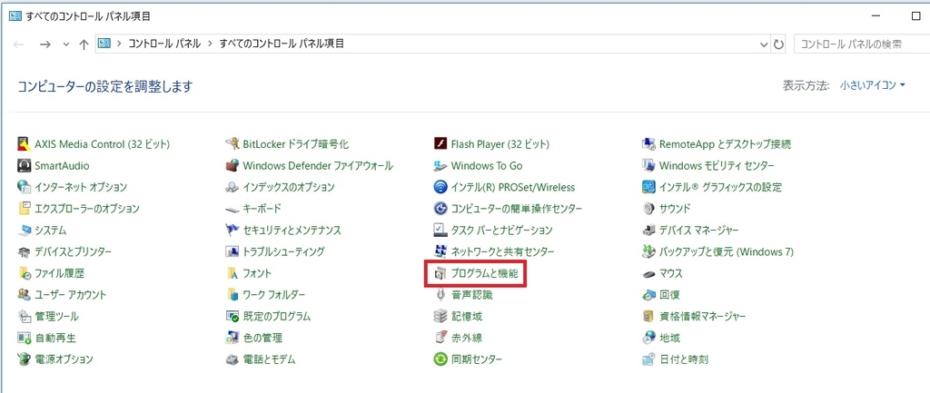
Task: Click 自動再生 icon
Action: pyautogui.click(x=25, y=338)
